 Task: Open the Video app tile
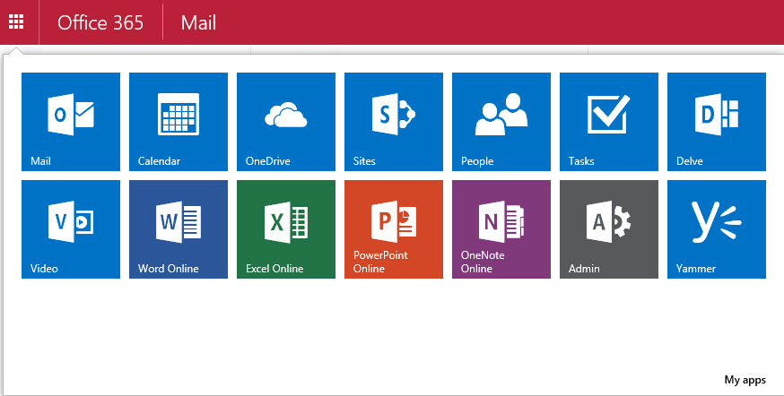click(70, 228)
